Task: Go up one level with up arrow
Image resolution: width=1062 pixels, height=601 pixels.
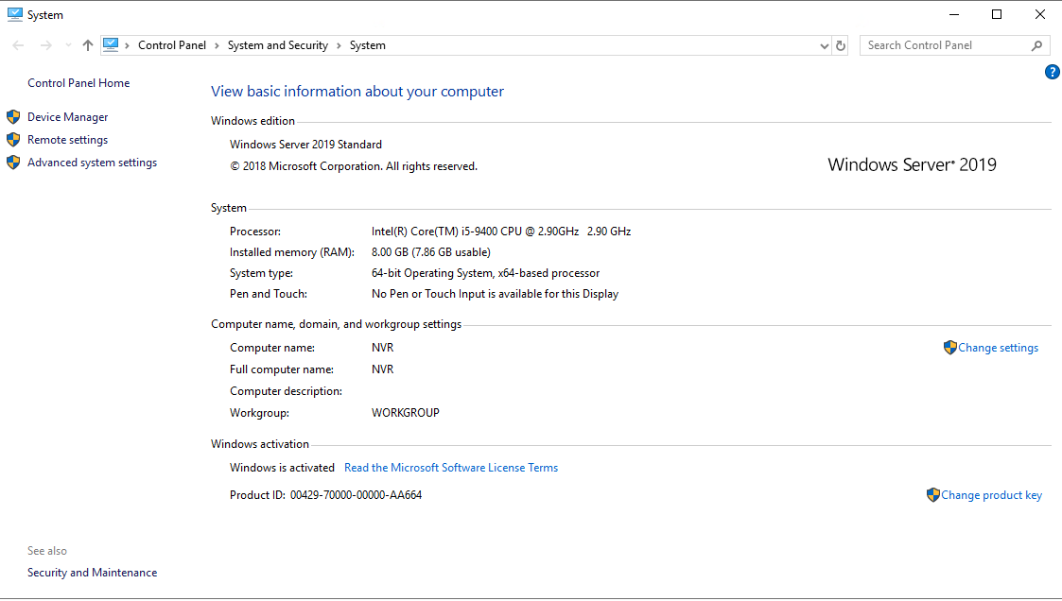Action: click(87, 45)
